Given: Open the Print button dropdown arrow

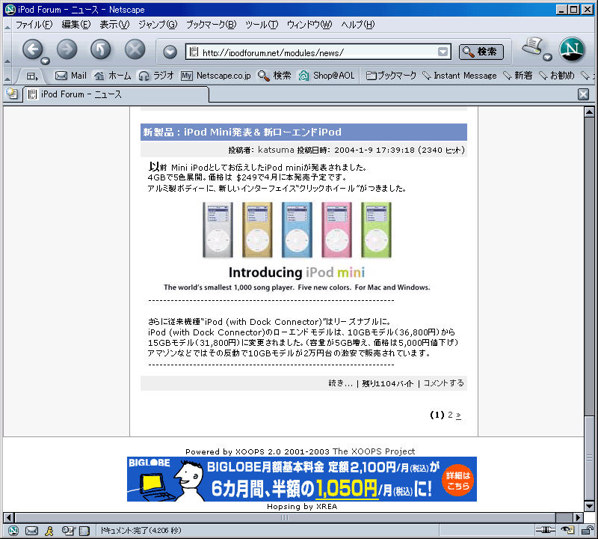Looking at the screenshot, I should 548,58.
